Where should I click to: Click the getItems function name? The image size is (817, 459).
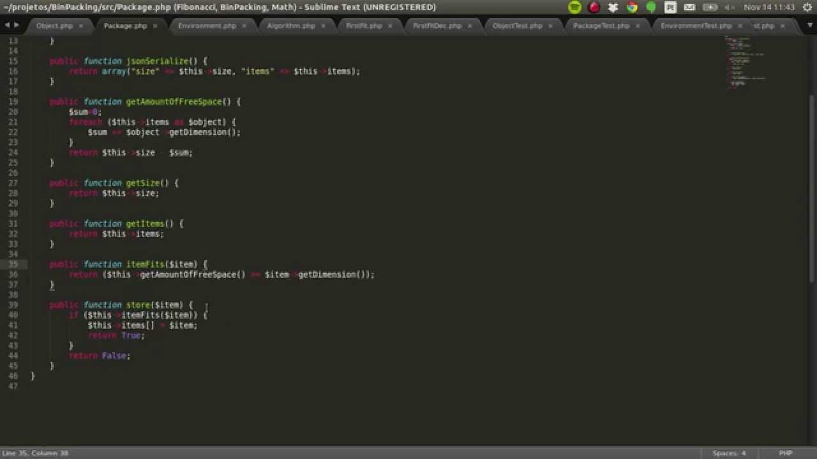pyautogui.click(x=145, y=224)
